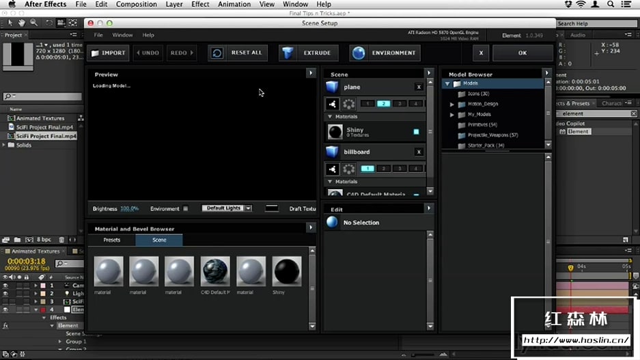Open the Scene Setup Window menu
The image size is (640, 360).
coord(122,35)
